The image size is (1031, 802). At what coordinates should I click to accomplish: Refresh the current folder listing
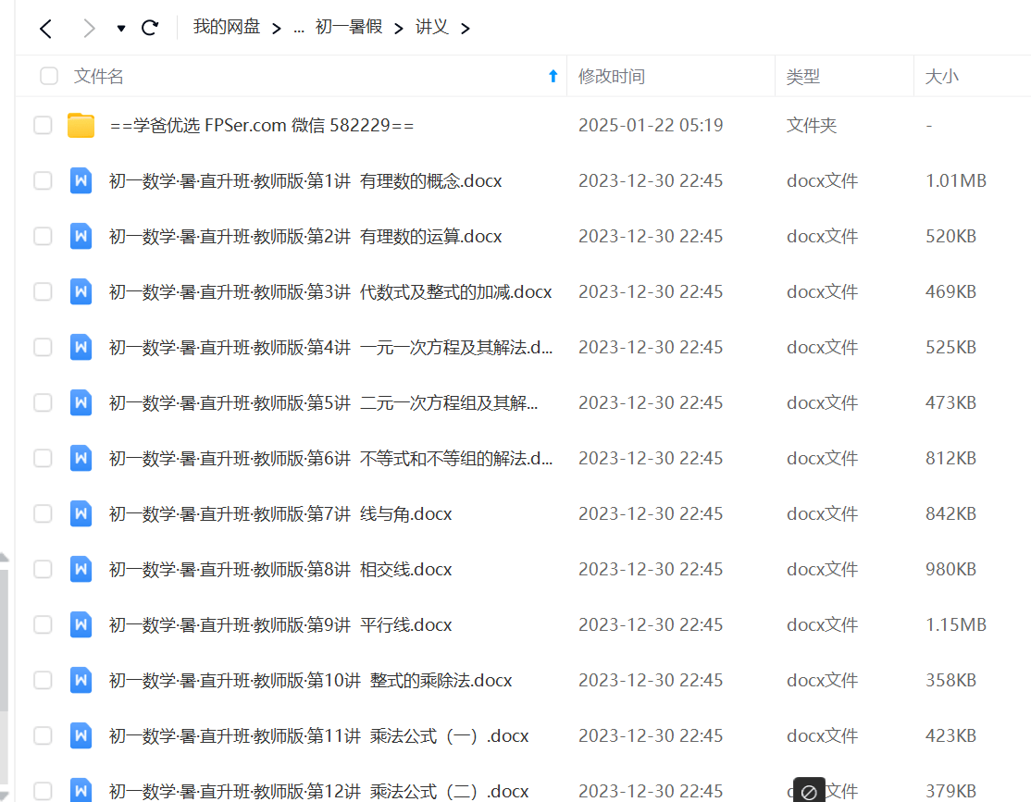(x=150, y=28)
